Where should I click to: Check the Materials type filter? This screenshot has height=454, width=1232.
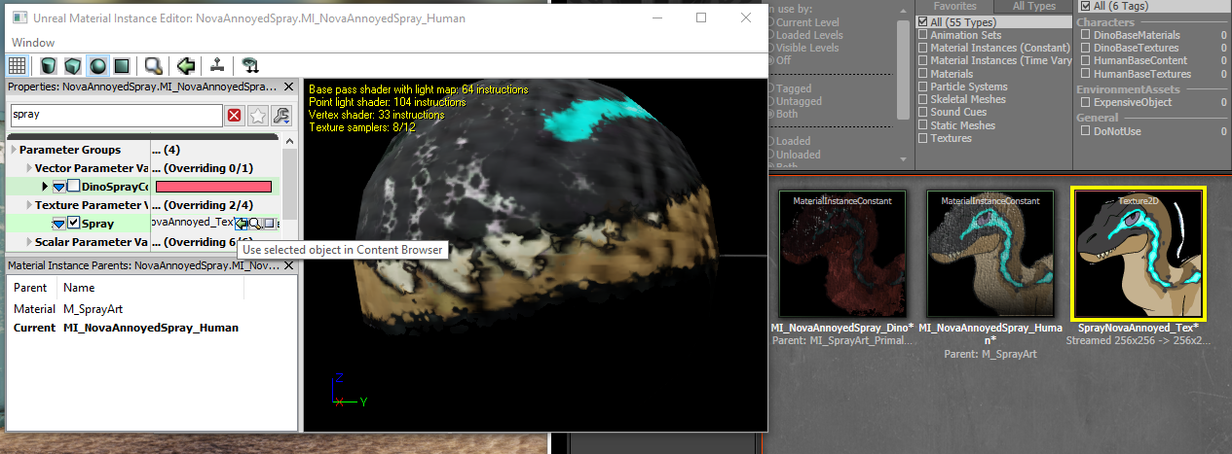click(923, 74)
